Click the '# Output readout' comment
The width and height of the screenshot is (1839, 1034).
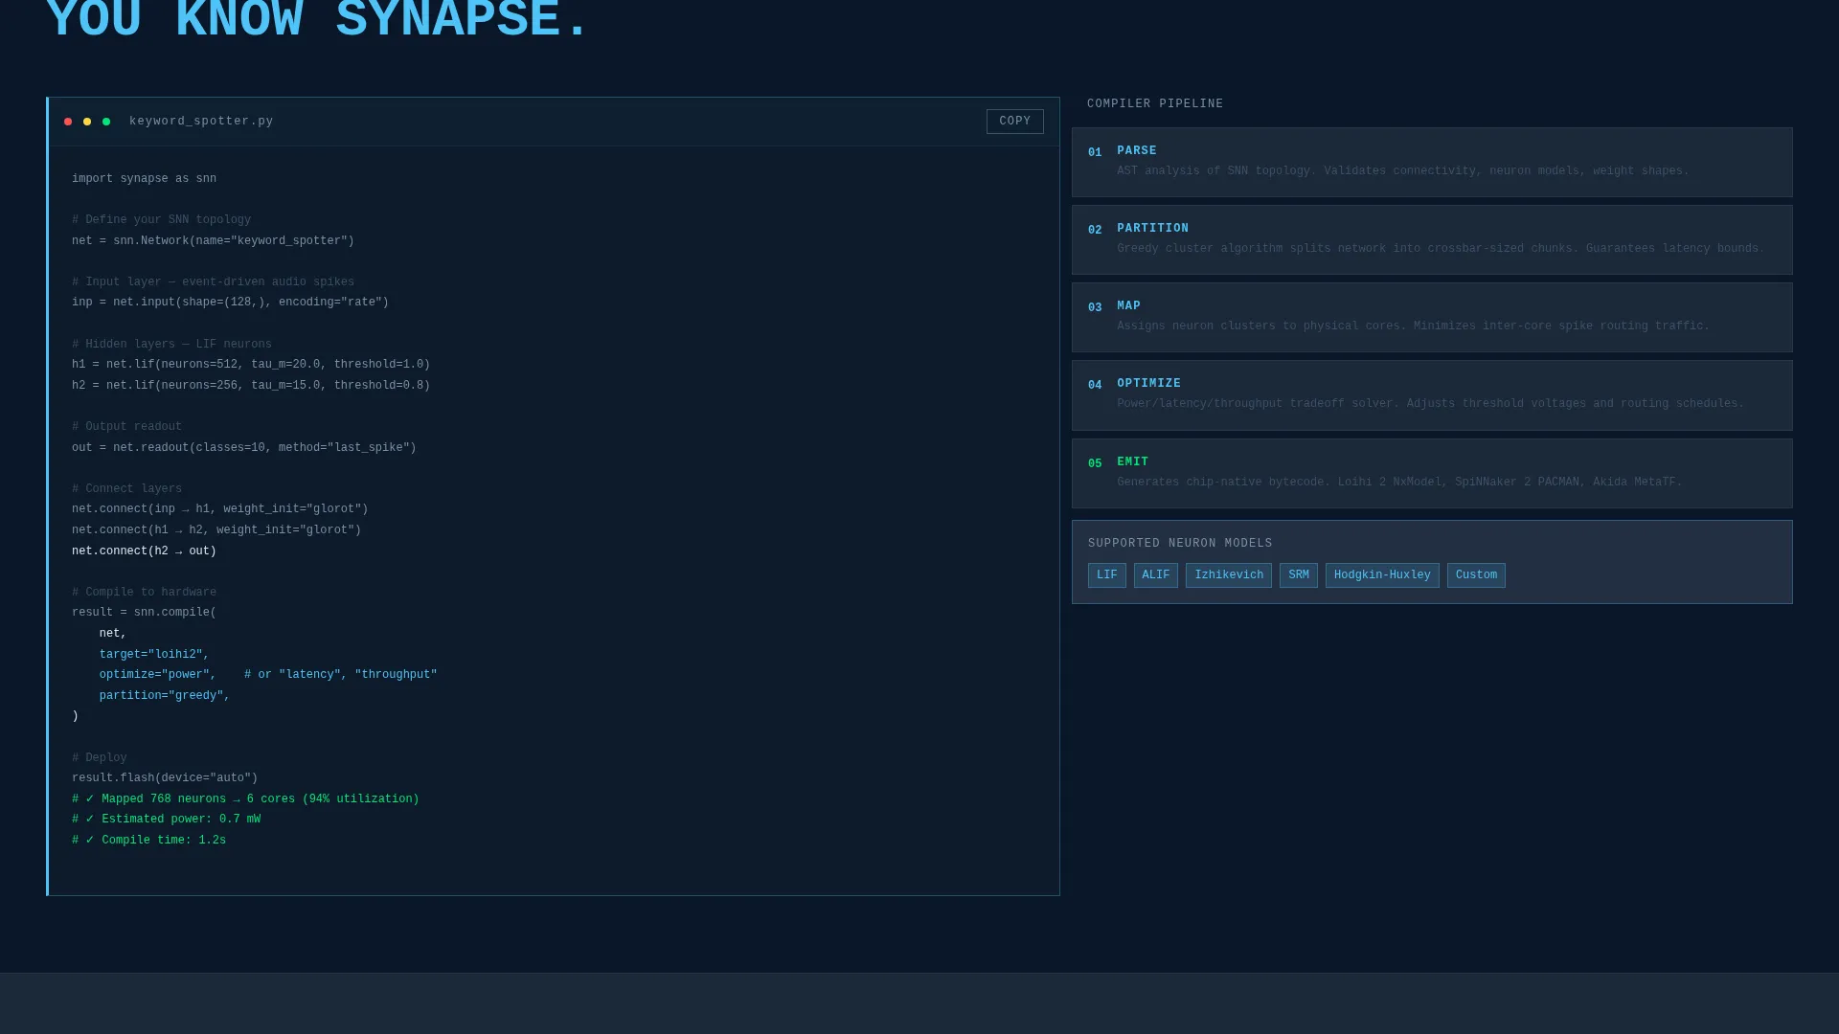coord(126,427)
